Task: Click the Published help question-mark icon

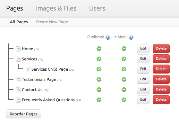Action: 108,37
